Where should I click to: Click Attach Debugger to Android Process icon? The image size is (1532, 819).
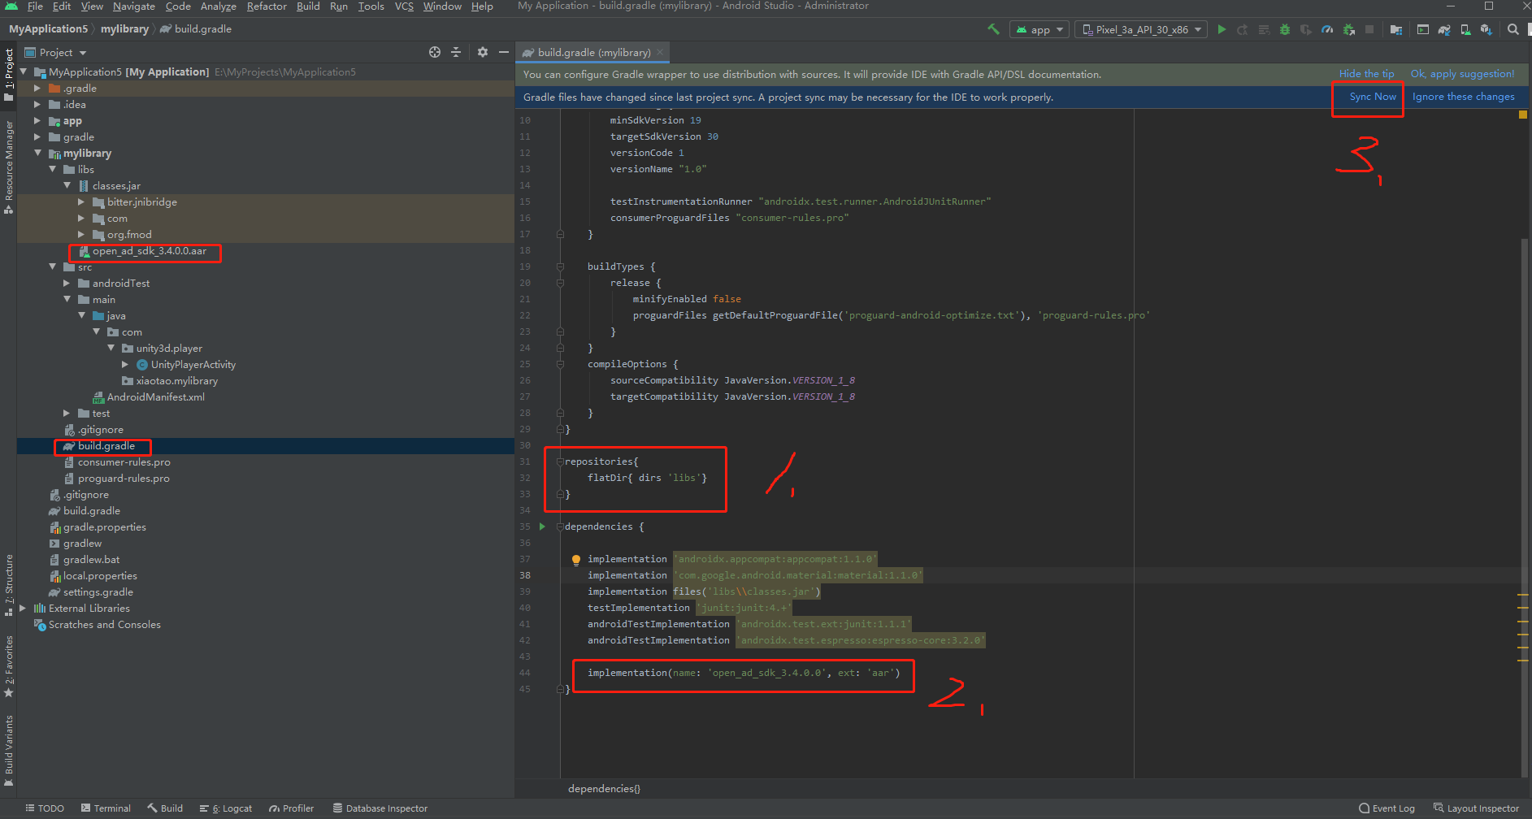[1348, 29]
